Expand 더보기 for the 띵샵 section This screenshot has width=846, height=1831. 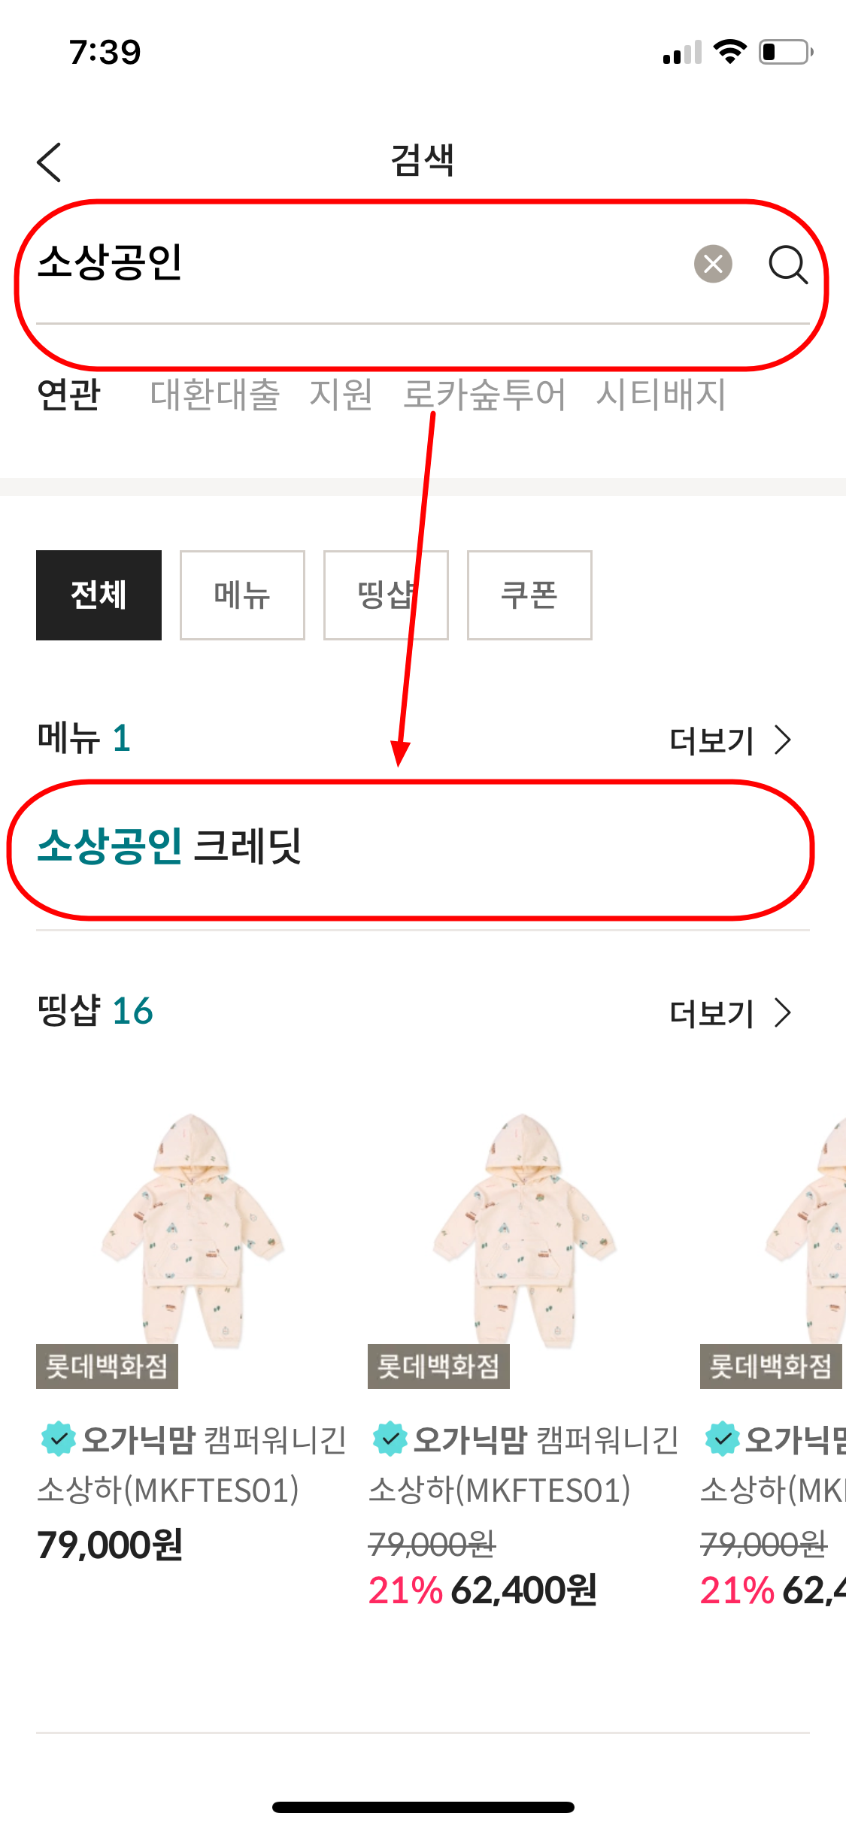pos(730,1013)
